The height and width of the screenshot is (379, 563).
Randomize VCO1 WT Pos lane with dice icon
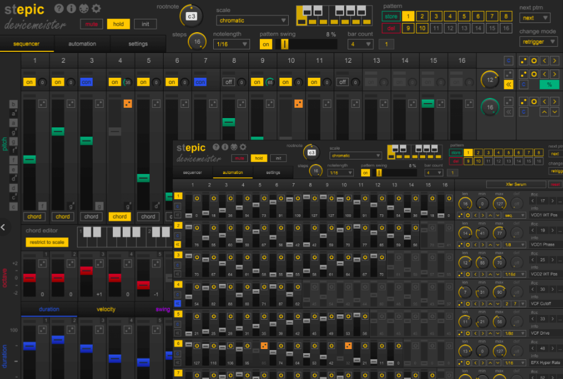[460, 215]
